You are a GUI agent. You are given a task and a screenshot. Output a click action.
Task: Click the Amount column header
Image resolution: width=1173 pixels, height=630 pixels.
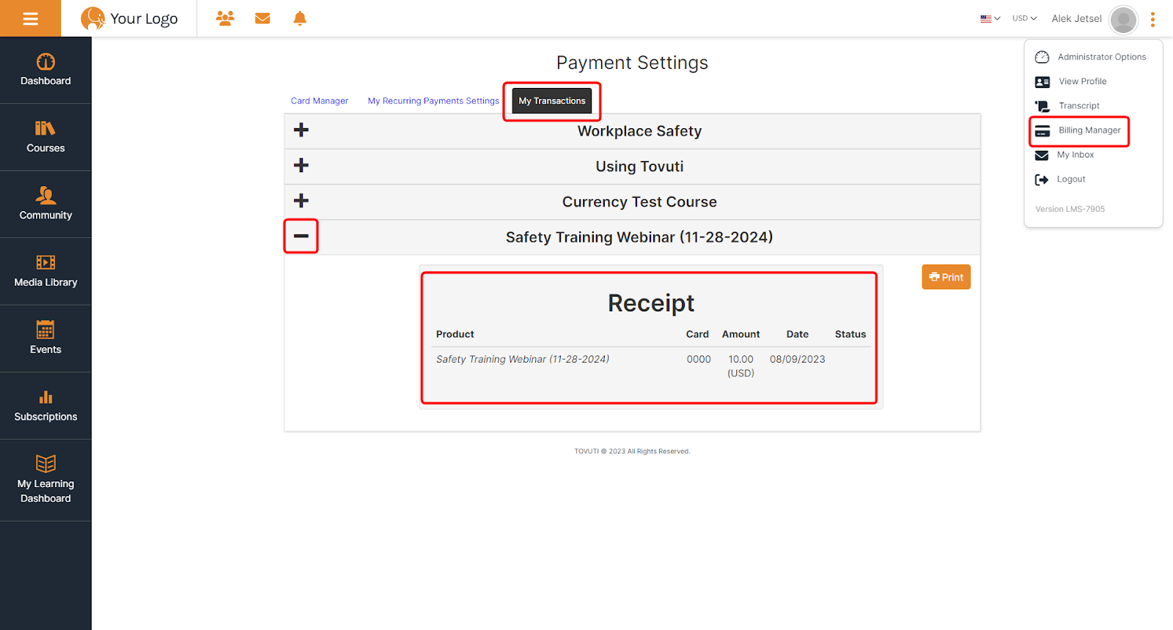[x=740, y=334]
